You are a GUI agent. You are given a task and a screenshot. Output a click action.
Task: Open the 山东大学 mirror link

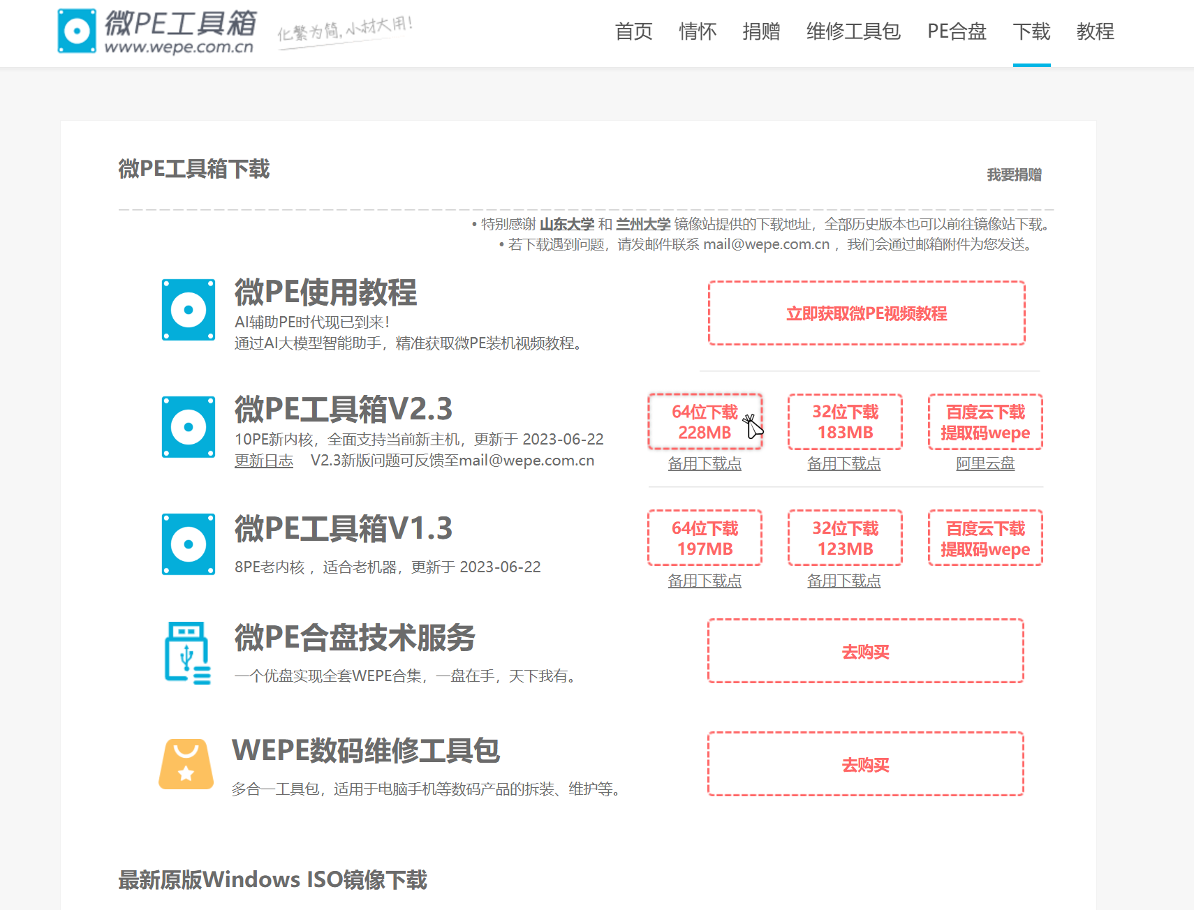pyautogui.click(x=567, y=224)
